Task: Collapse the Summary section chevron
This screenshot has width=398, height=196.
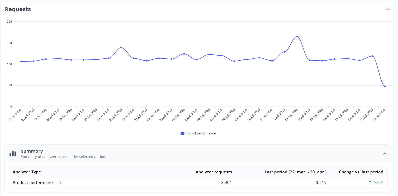Action: 385,153
